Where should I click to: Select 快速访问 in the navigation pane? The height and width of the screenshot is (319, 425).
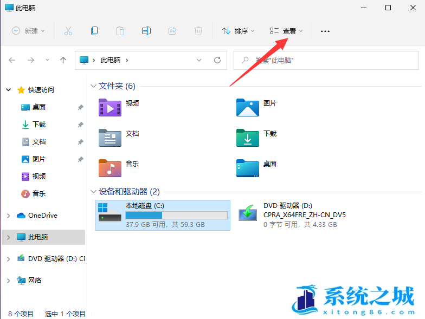pos(41,90)
